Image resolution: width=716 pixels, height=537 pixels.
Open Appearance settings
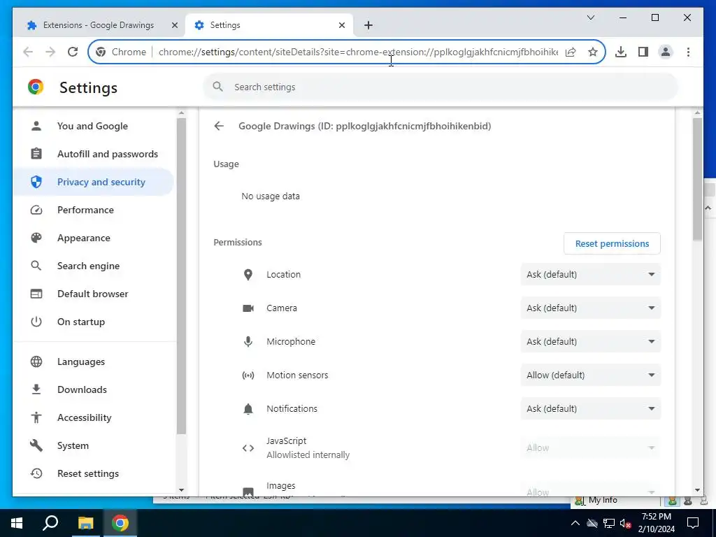[x=94, y=238]
